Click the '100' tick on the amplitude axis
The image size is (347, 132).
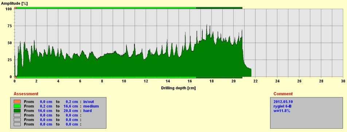click(x=8, y=9)
